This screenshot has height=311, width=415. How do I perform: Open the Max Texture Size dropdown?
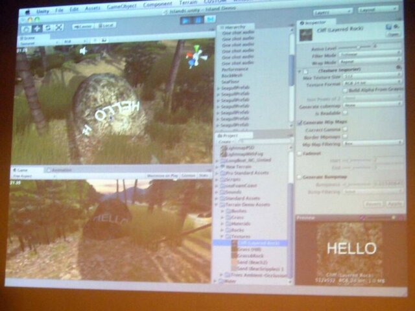(x=373, y=76)
